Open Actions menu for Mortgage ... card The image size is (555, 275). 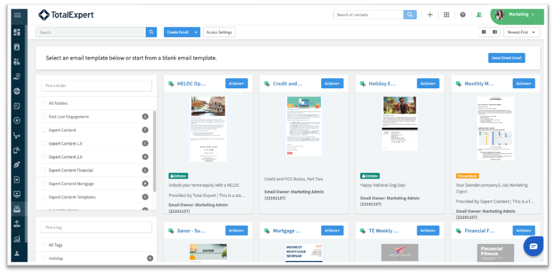click(x=332, y=231)
